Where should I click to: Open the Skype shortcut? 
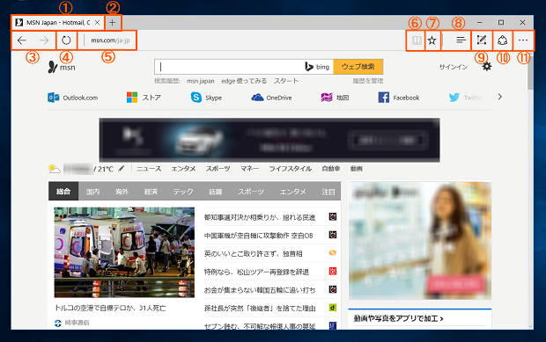[x=206, y=98]
